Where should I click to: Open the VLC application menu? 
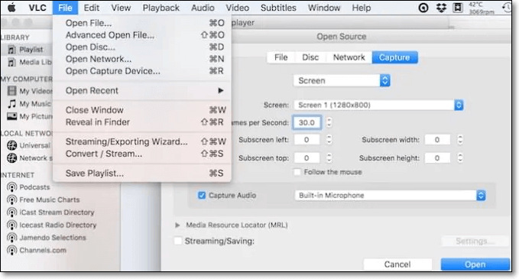[37, 8]
